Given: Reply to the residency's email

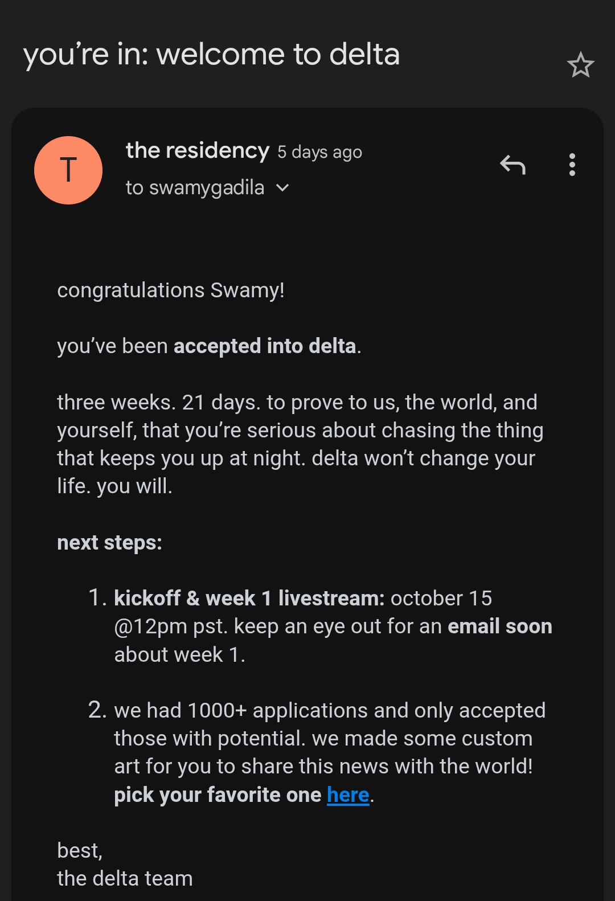Looking at the screenshot, I should (512, 165).
